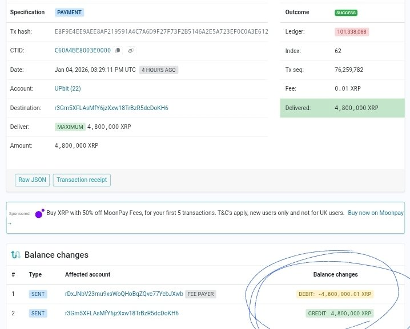Click the FEE PAYER tag

click(x=201, y=294)
